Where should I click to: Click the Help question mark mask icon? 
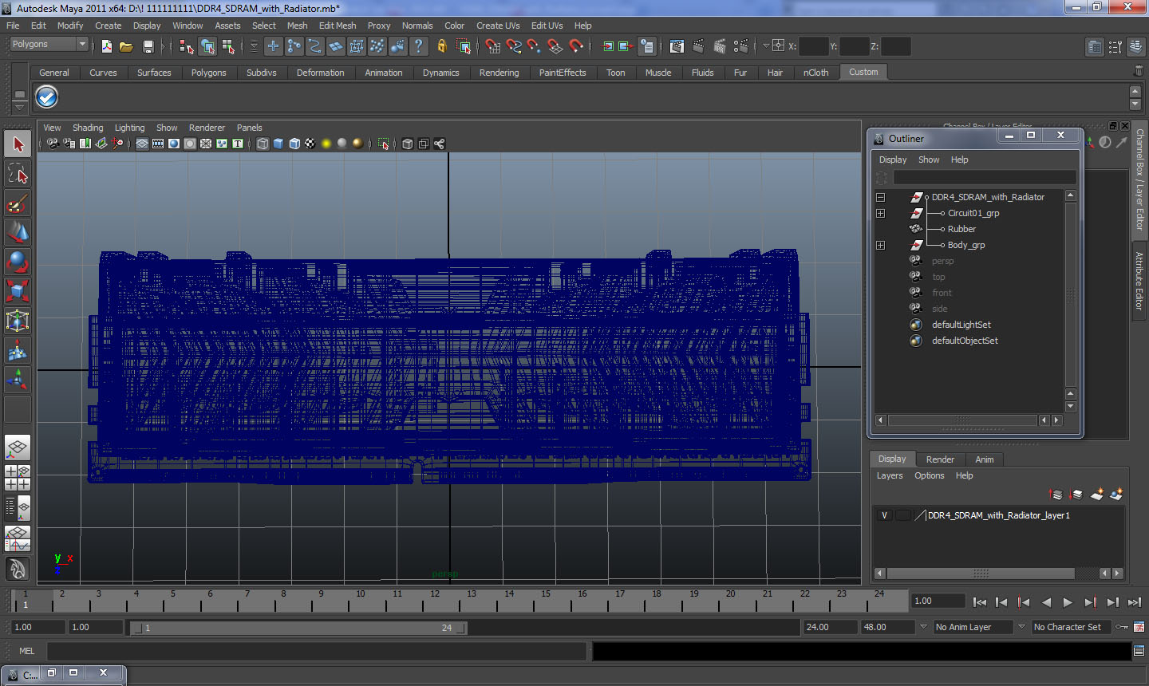[418, 46]
